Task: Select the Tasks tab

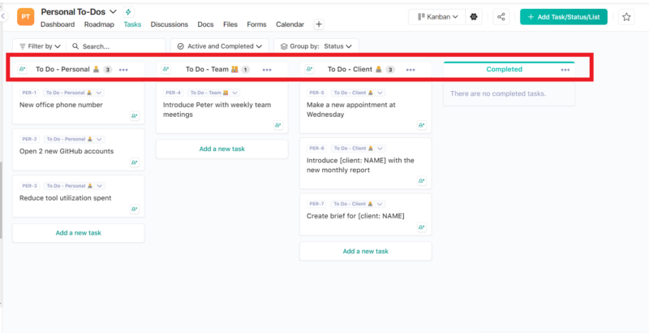Action: 132,24
